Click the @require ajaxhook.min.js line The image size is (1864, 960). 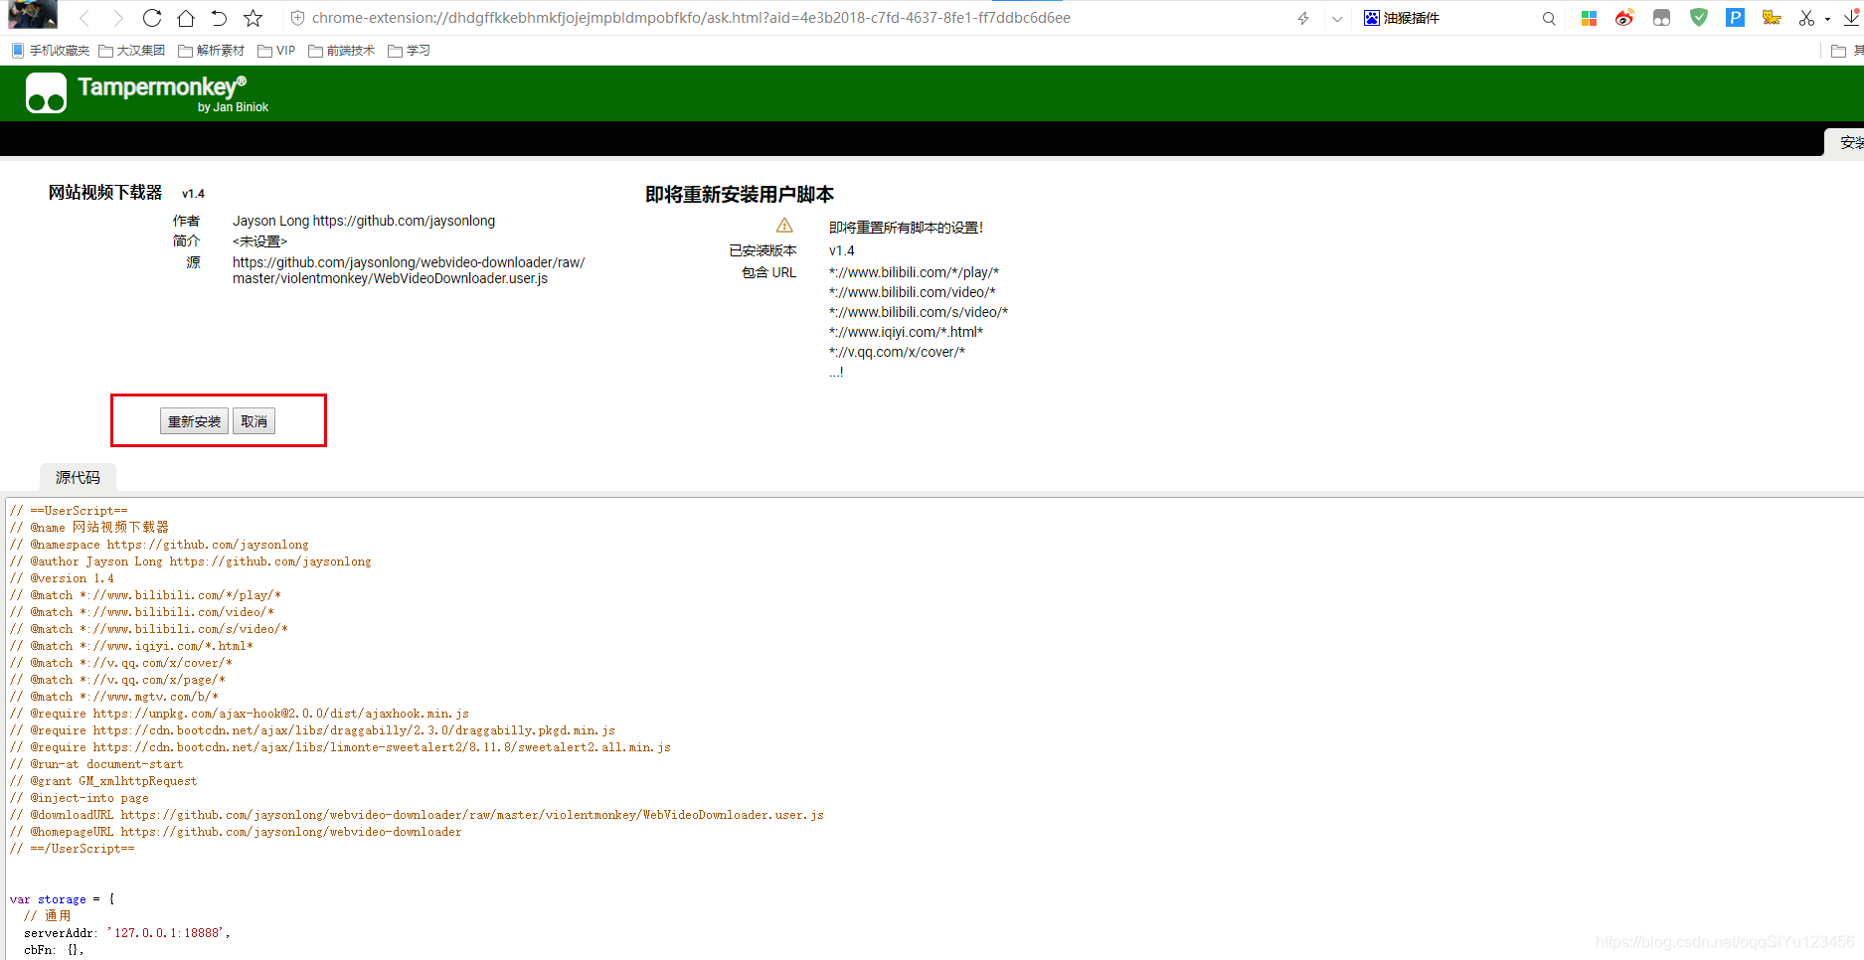click(x=240, y=714)
